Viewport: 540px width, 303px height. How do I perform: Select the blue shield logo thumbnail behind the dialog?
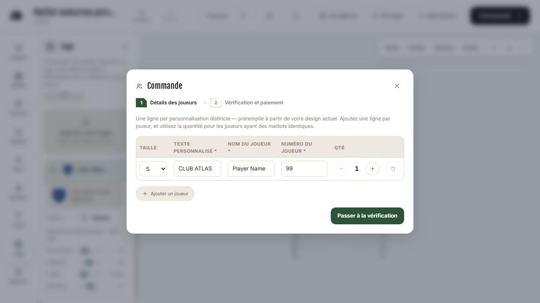tap(59, 195)
